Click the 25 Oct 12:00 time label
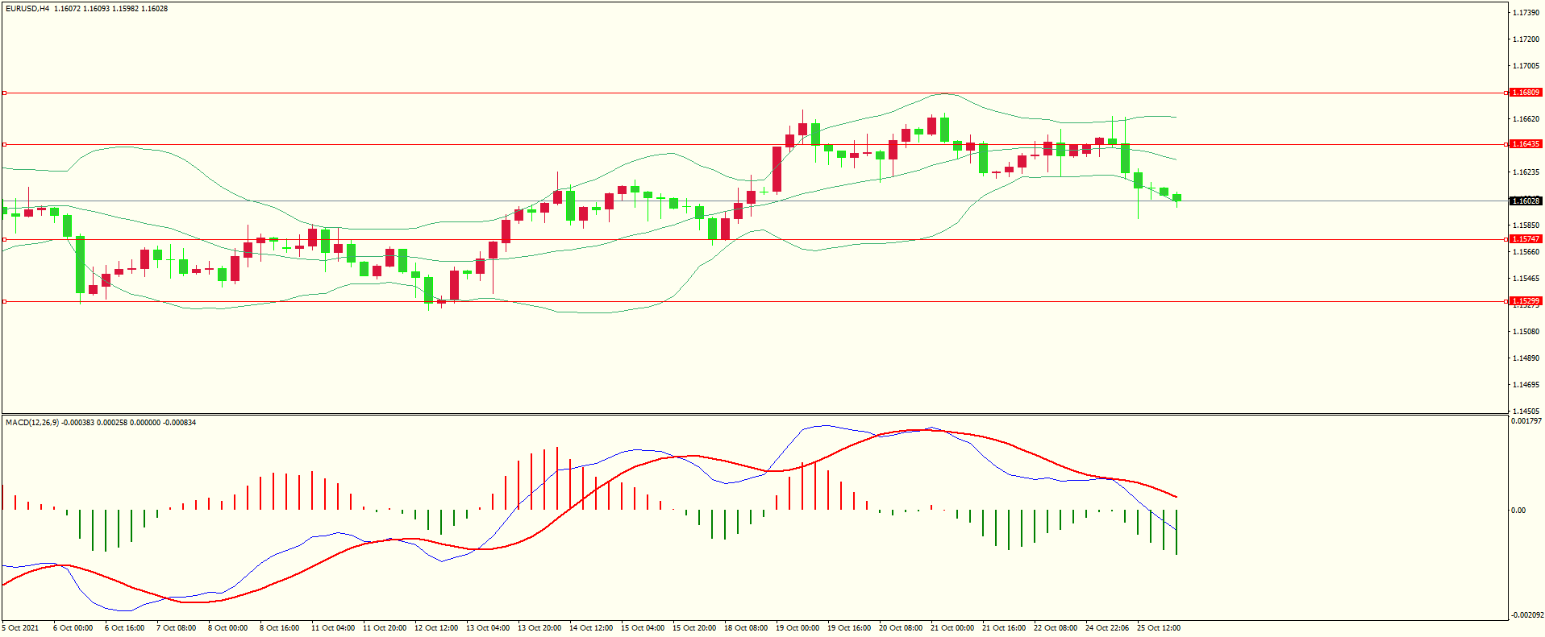The width and height of the screenshot is (1545, 637). (x=1158, y=628)
